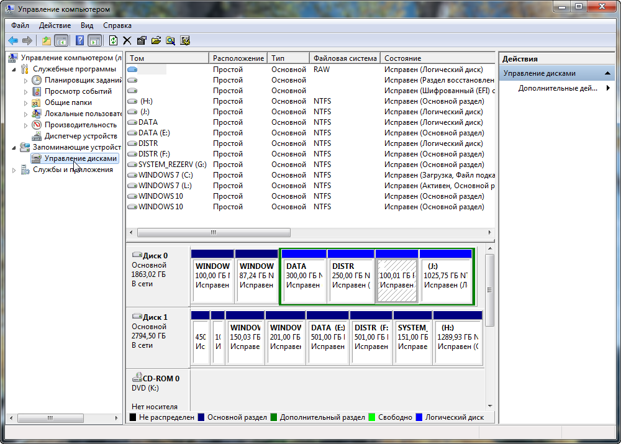
Task: Click the Планировщик заданий clock icon
Action: coord(37,80)
